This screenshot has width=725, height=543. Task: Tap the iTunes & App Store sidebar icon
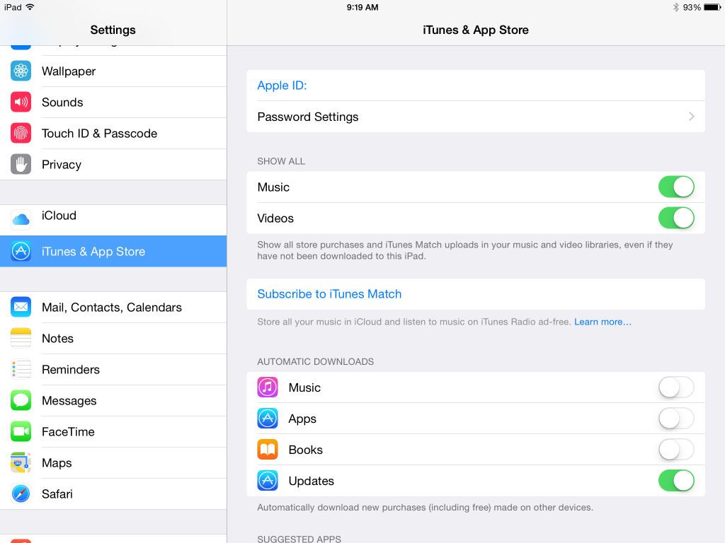coord(21,251)
